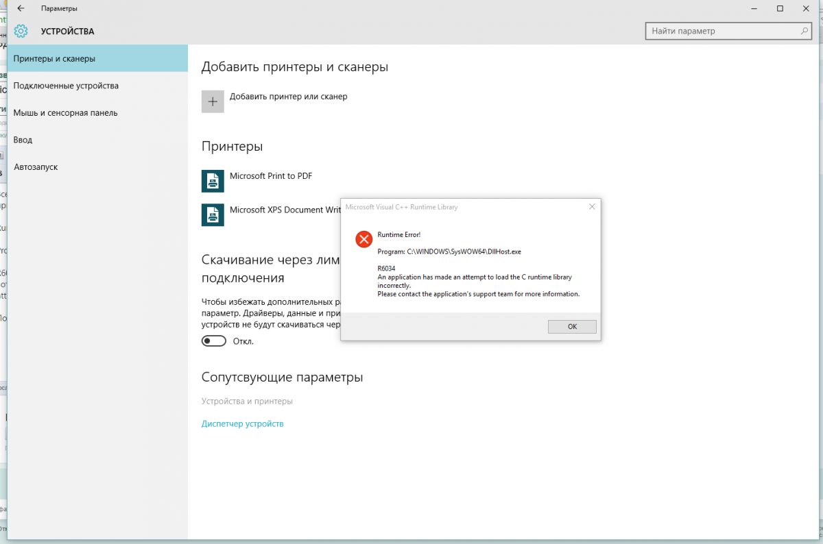Select the Microsoft XPS Document Writer printer icon
Image resolution: width=823 pixels, height=544 pixels.
(x=213, y=214)
